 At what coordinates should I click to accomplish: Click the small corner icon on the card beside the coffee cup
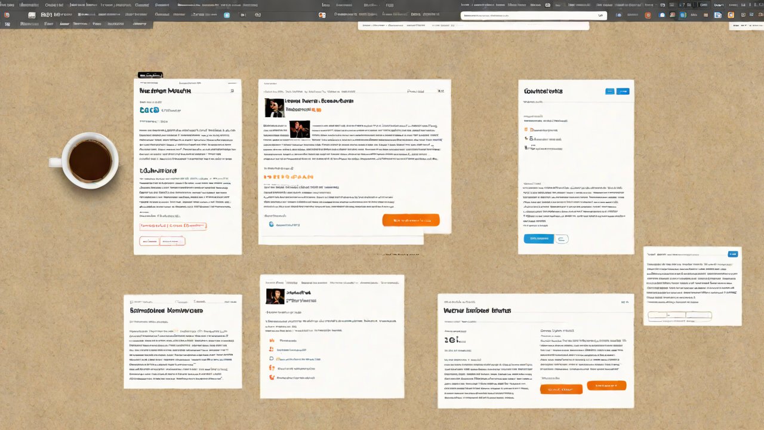coord(232,91)
